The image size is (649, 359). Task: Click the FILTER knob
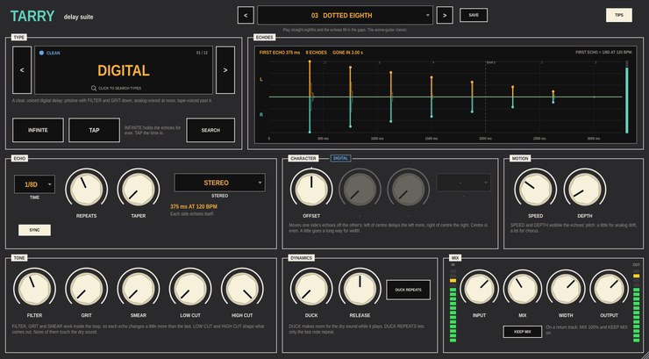pyautogui.click(x=34, y=289)
